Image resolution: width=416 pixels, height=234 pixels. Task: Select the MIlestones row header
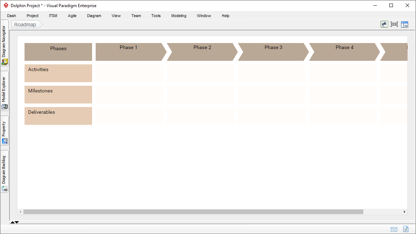click(58, 95)
